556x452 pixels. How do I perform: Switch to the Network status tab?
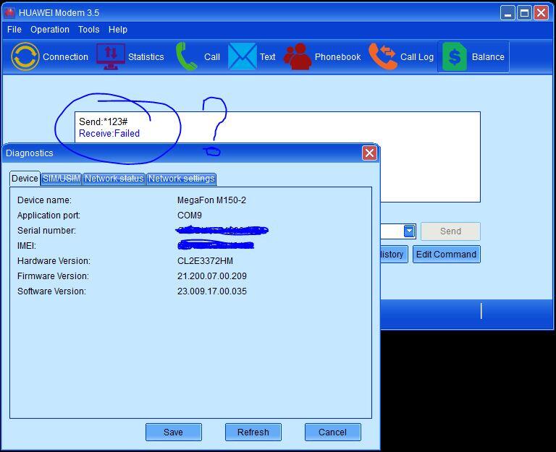click(114, 179)
